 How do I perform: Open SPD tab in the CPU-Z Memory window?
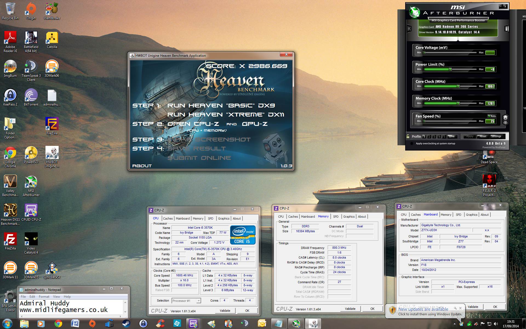[336, 217]
